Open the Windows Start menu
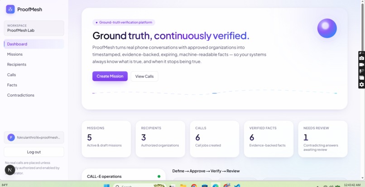 pyautogui.click(x=106, y=186)
